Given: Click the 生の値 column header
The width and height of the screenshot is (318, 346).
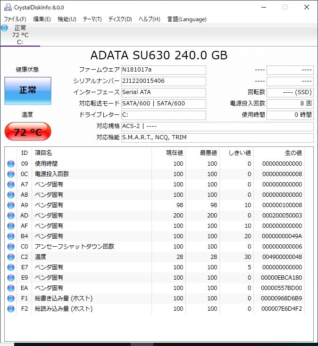Looking at the screenshot, I should point(279,153).
